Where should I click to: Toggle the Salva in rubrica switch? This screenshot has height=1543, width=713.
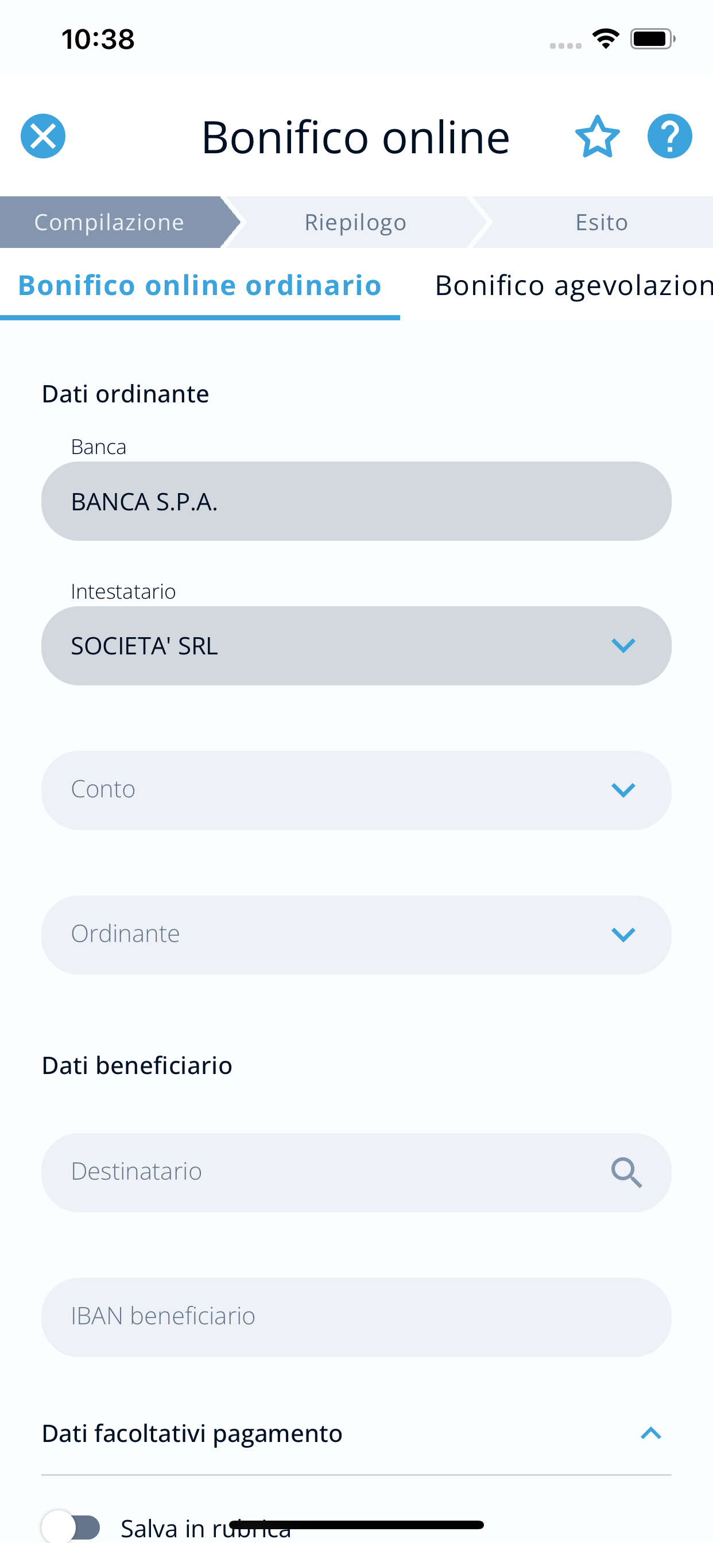[x=71, y=1527]
